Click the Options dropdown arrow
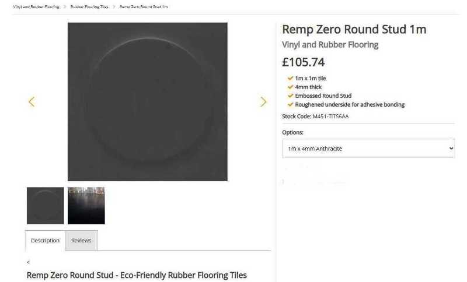 (x=451, y=148)
